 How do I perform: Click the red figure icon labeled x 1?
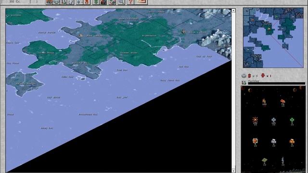coord(263,75)
